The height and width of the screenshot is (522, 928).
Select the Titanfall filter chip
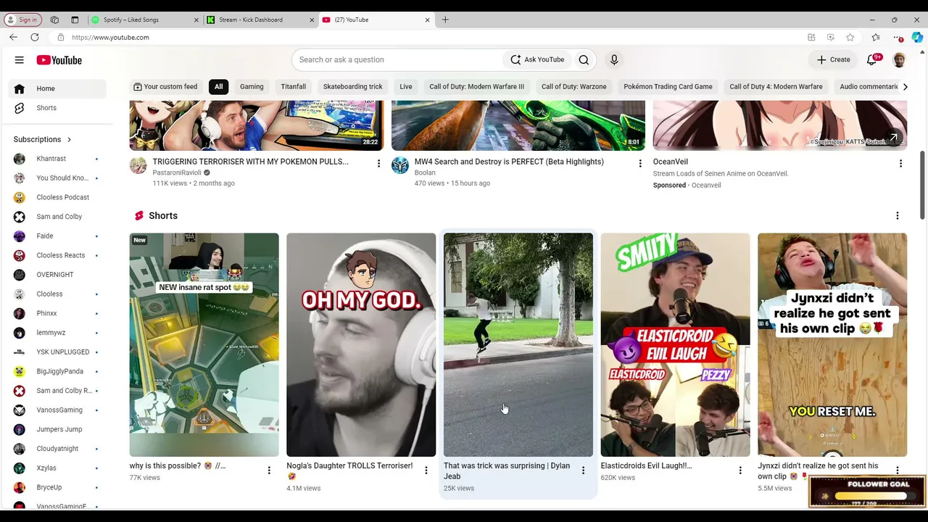tap(294, 87)
